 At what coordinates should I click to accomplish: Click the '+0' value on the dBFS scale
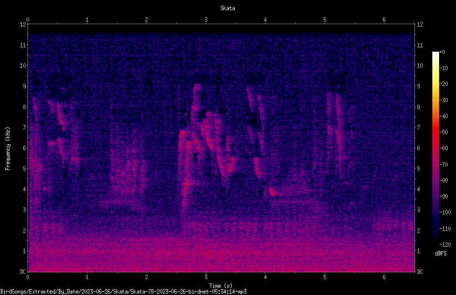tap(442, 52)
